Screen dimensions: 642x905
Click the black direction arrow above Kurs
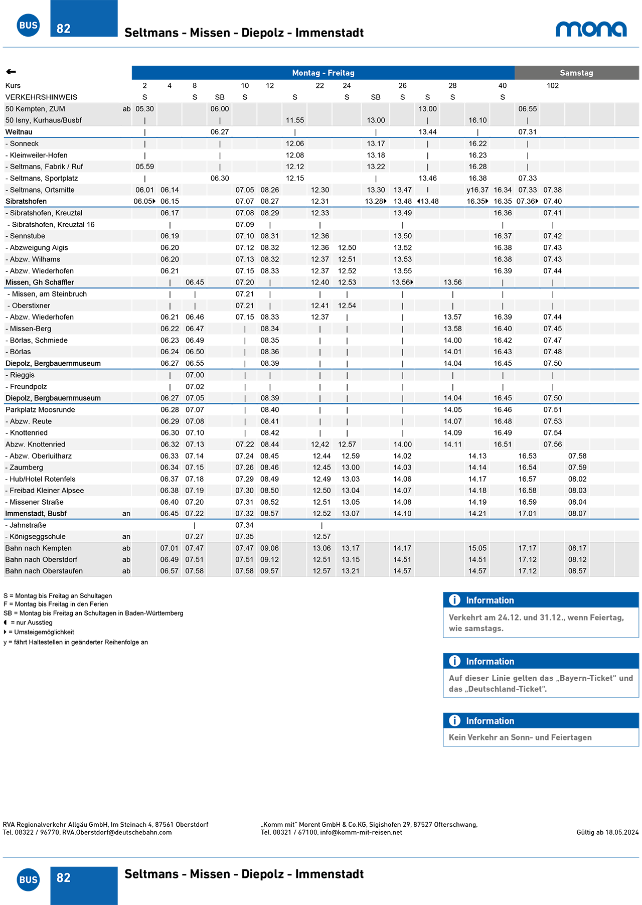(11, 72)
